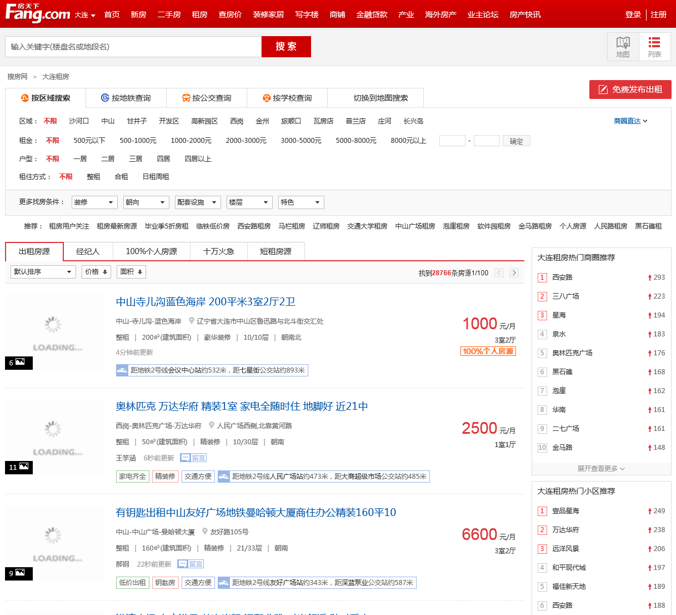This screenshot has height=615, width=676.
Task: Expand the 商圈直达 chevron
Action: pyautogui.click(x=645, y=121)
